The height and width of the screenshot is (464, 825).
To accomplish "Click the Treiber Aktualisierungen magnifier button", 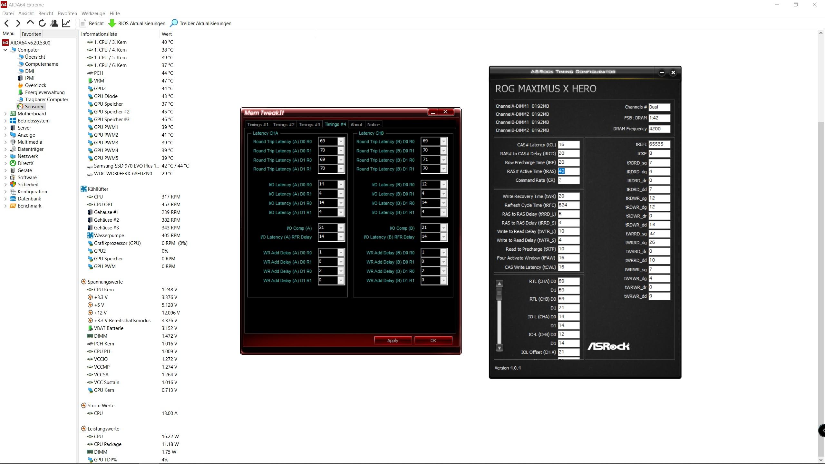I will click(200, 23).
